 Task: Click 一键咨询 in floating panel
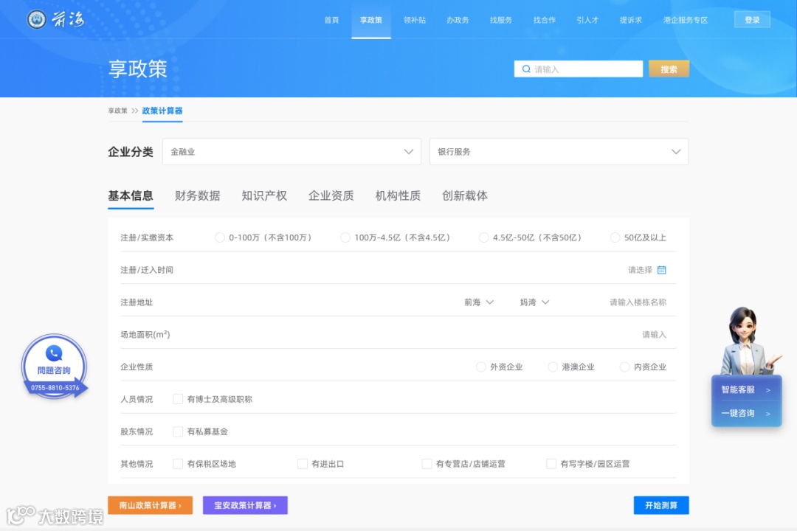[745, 413]
